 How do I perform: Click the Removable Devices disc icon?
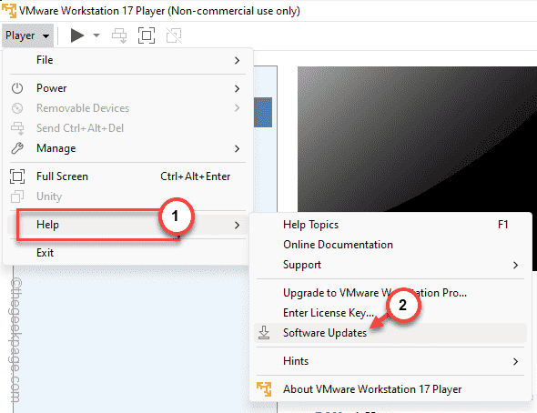click(x=17, y=108)
